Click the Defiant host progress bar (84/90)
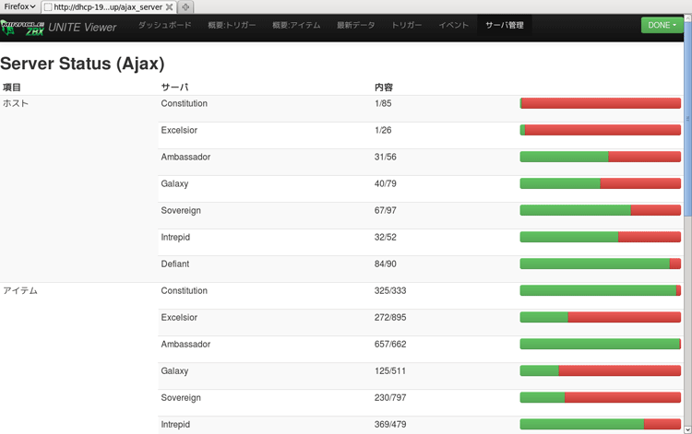The image size is (692, 434). point(600,264)
